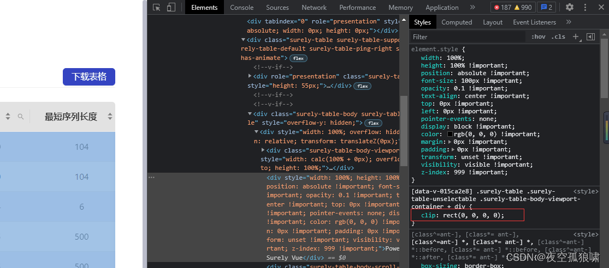Expand the padding property shorthand
609x268 pixels.
(x=454, y=149)
